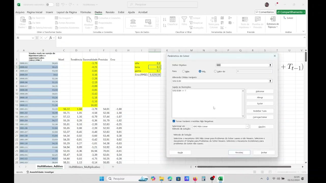
Task: Open Consultas e Conexões pane
Action: 107,18
